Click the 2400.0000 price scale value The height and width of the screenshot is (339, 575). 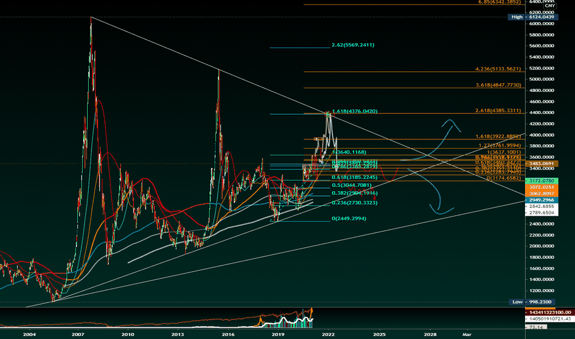point(541,224)
